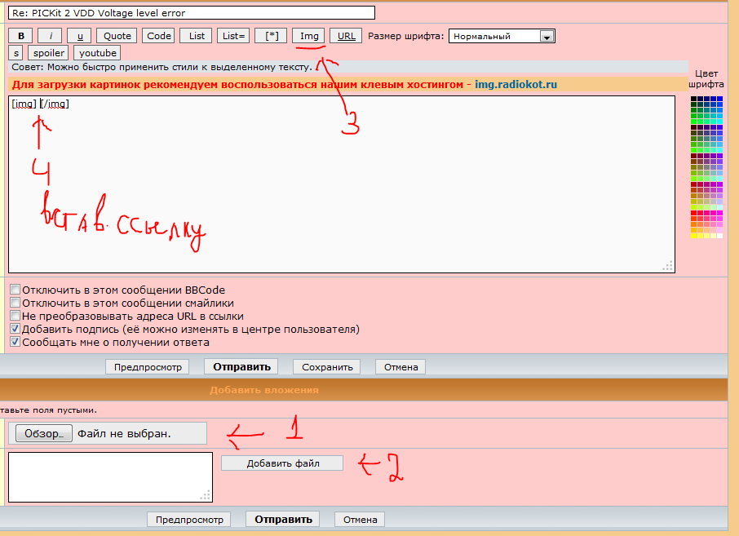739x536 pixels.
Task: Click the underline (u) formatting button
Action: tap(79, 36)
